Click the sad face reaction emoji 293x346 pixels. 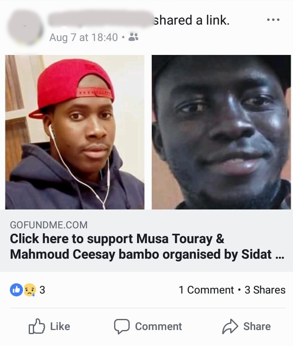point(30,290)
